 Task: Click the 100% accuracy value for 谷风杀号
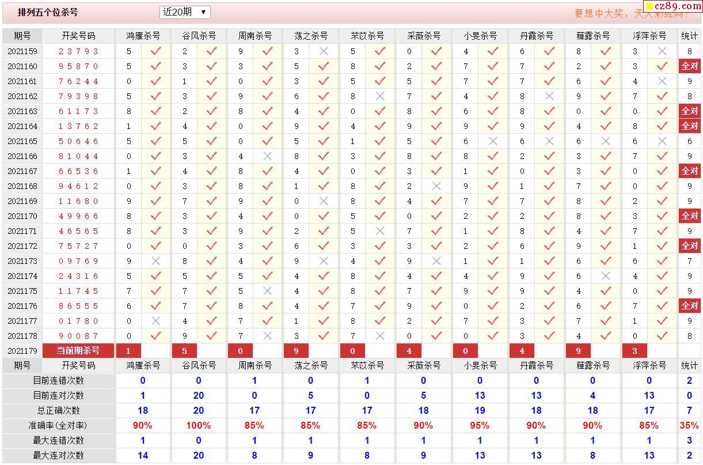click(199, 425)
